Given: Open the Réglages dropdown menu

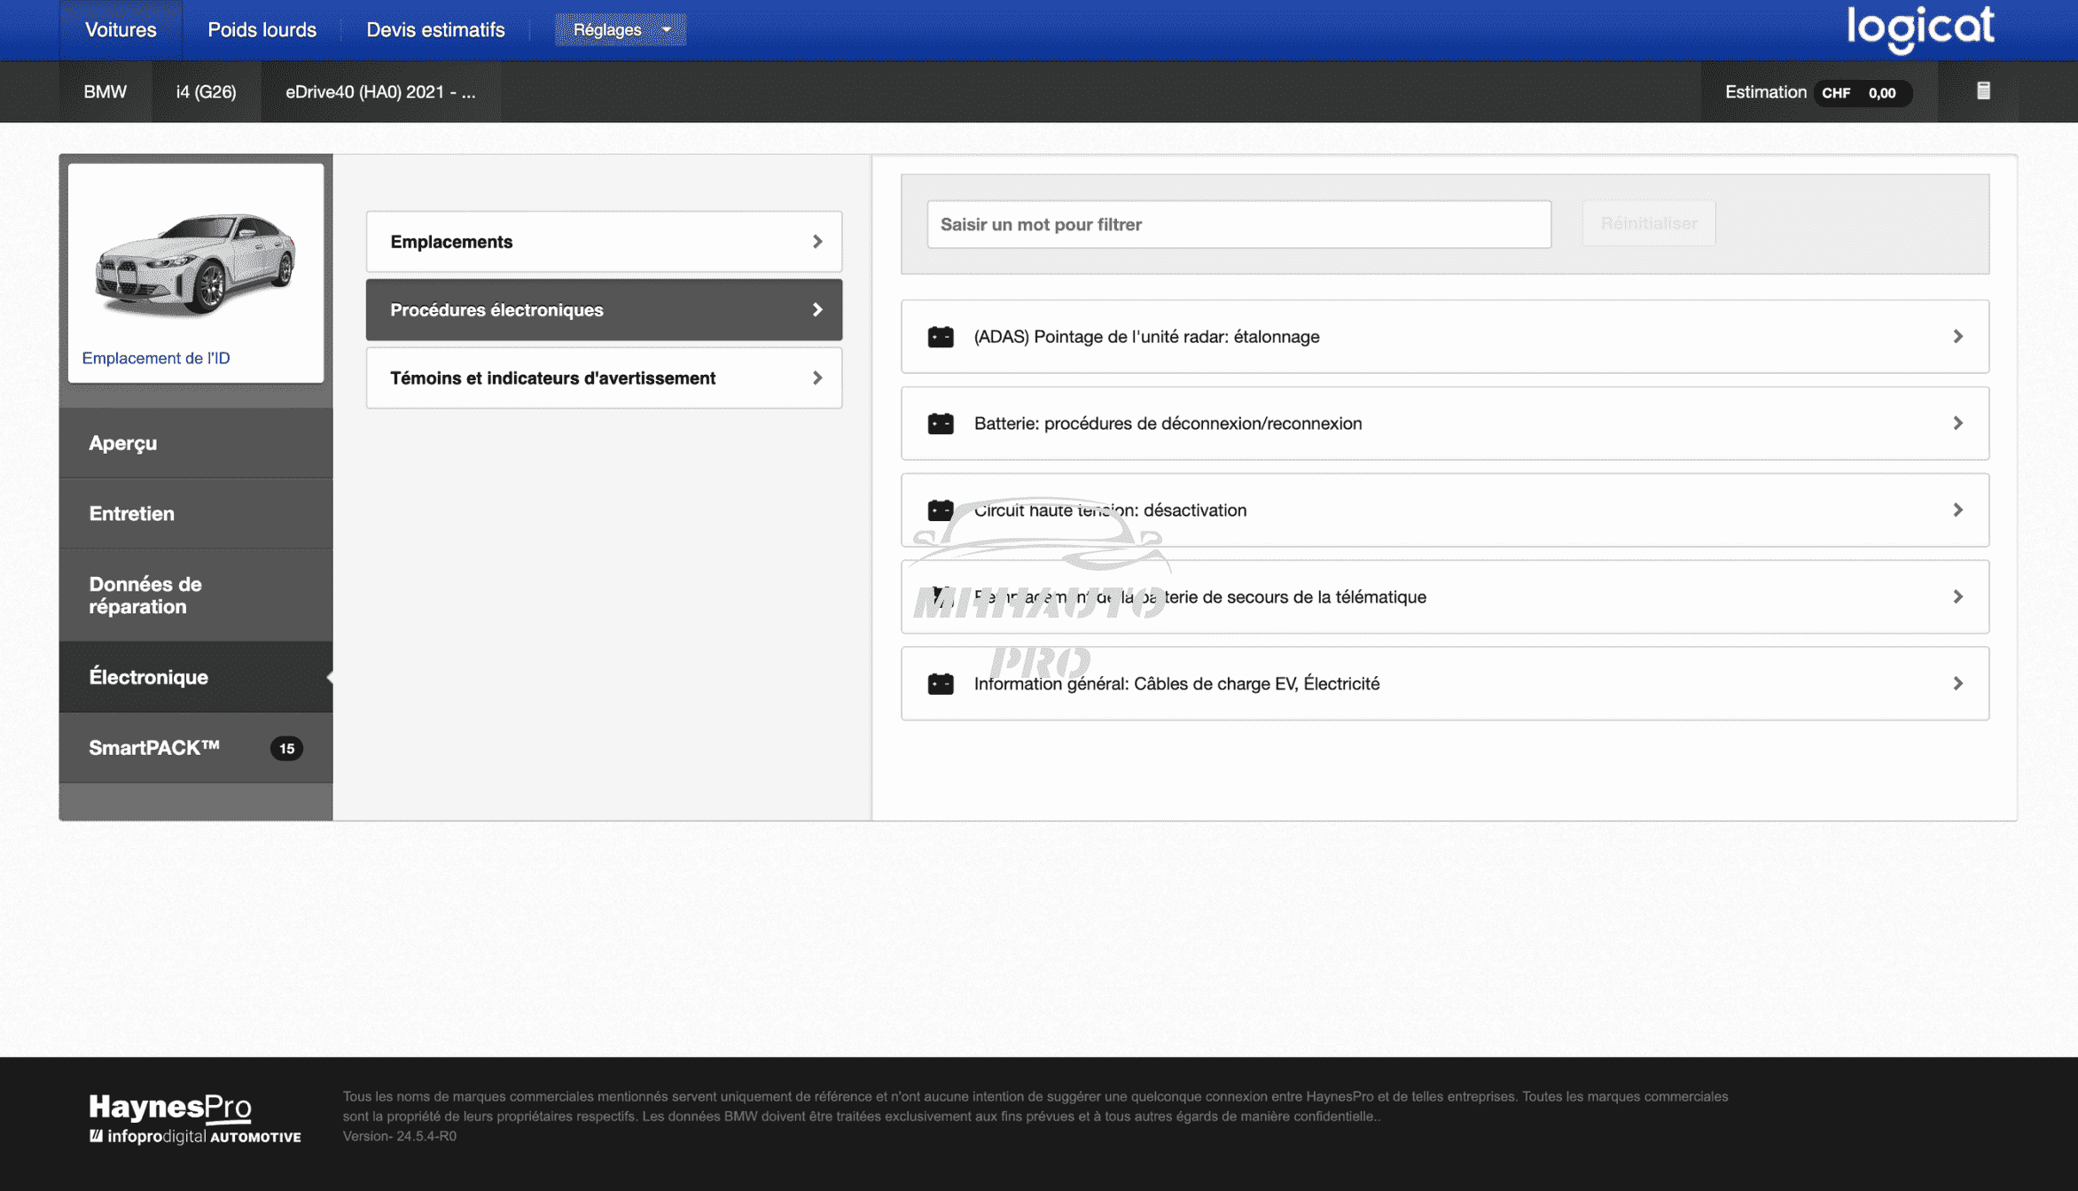Looking at the screenshot, I should point(620,29).
